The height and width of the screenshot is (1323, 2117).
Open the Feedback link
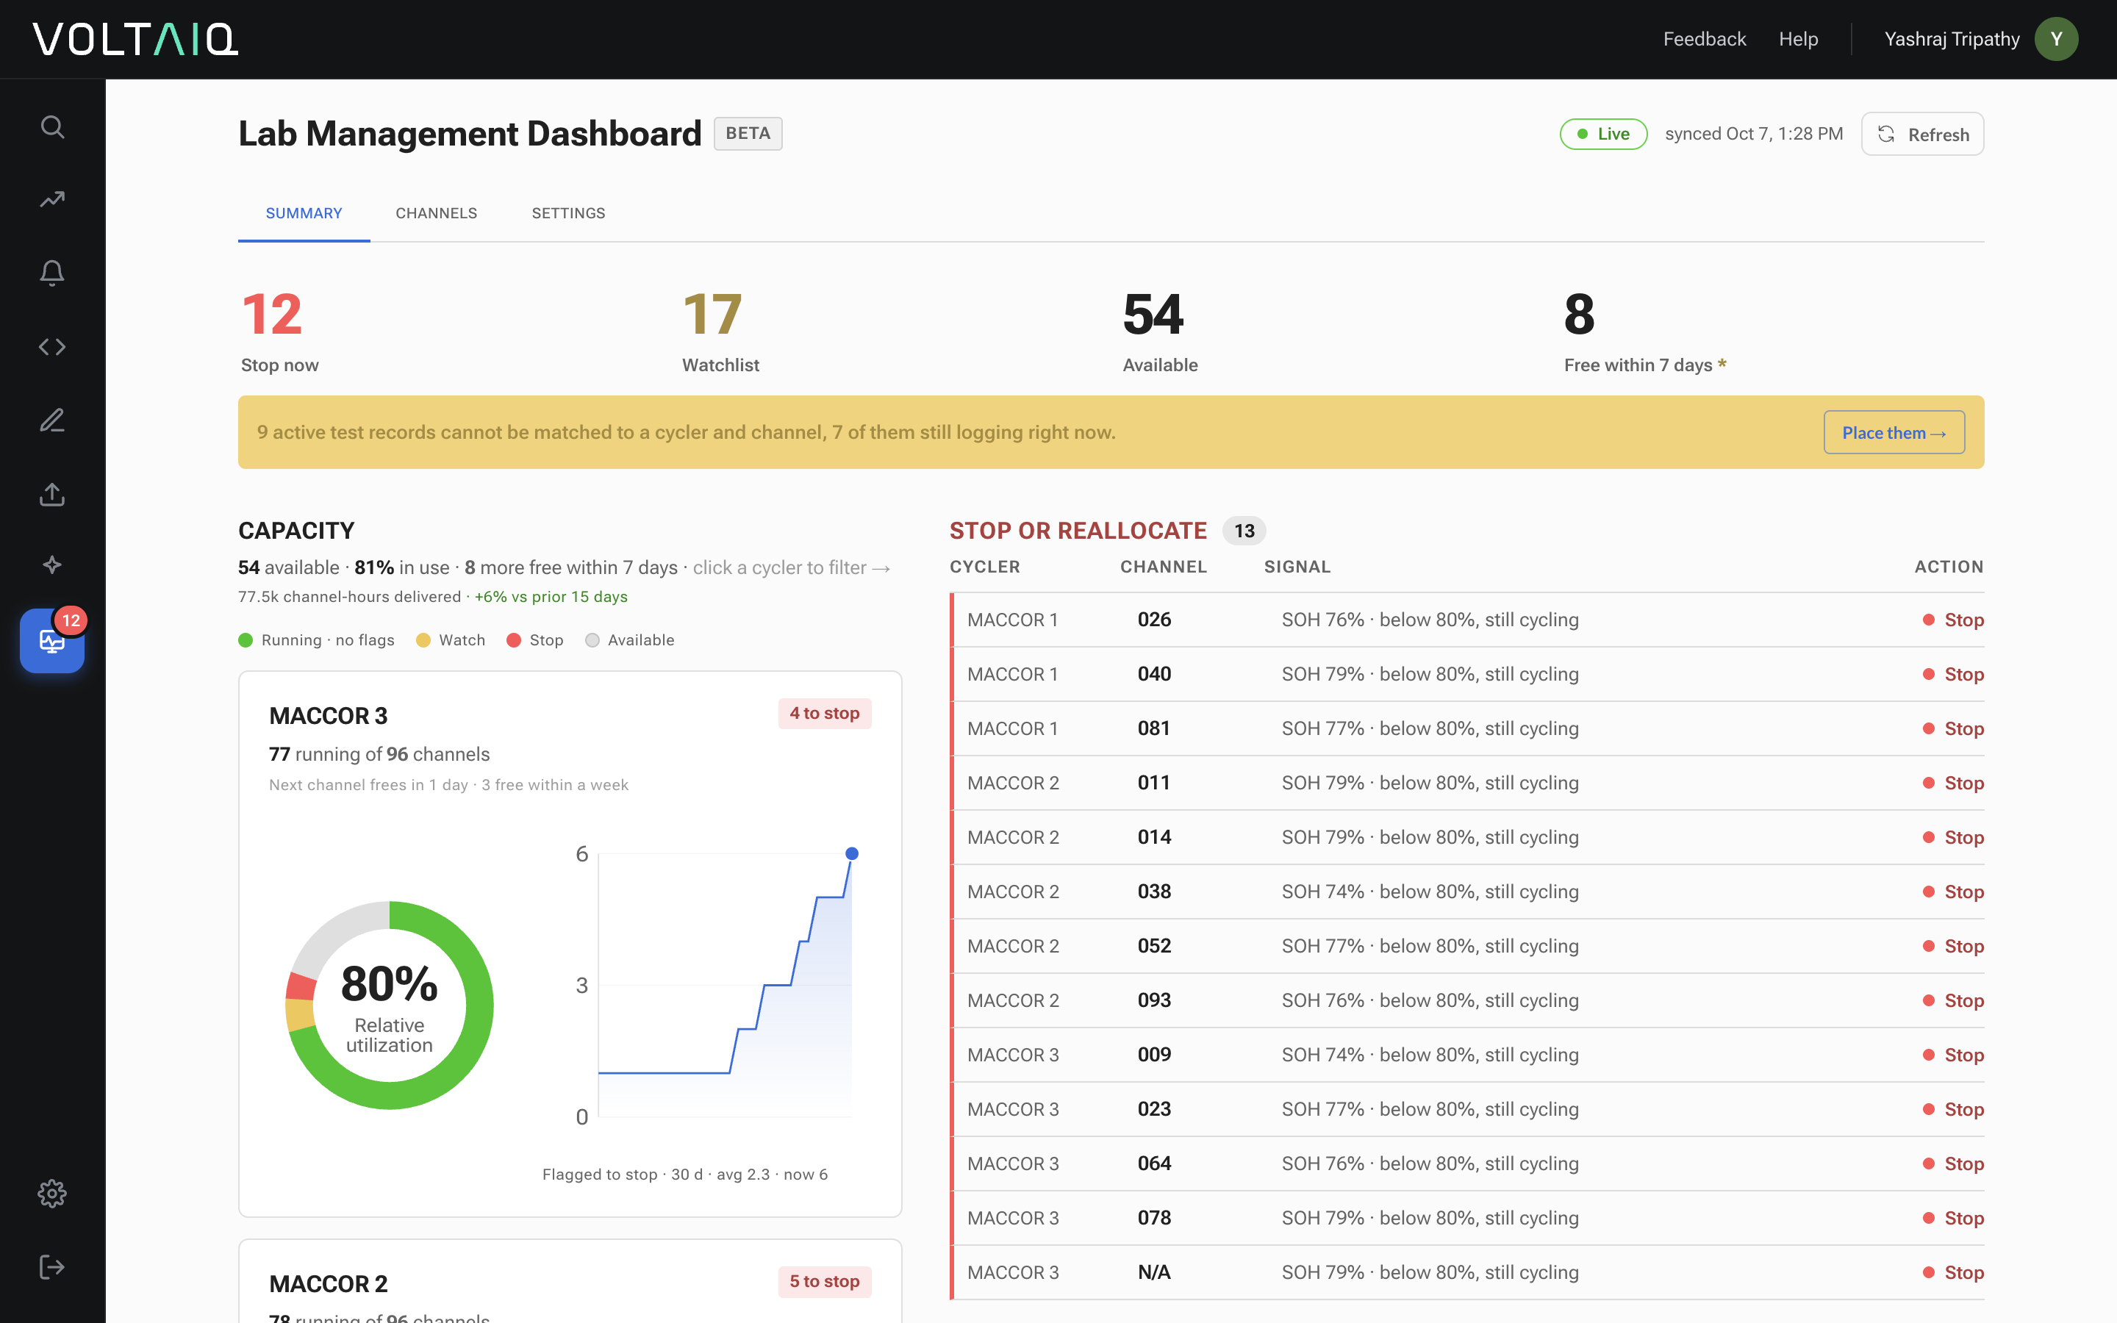tap(1704, 40)
